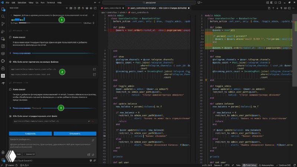The width and height of the screenshot is (297, 167).
Task: Open Customize Layout button in title bar
Action: 268,3
